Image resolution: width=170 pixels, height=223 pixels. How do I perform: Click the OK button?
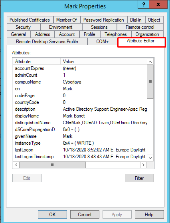click(x=52, y=215)
